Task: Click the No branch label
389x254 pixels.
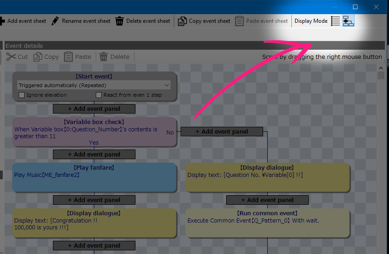Action: pos(170,133)
